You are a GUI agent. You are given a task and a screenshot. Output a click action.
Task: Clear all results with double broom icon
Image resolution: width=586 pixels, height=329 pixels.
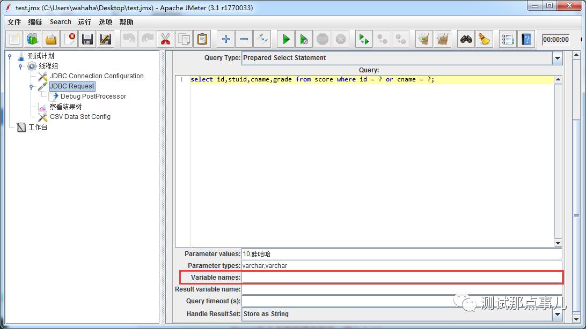point(442,39)
